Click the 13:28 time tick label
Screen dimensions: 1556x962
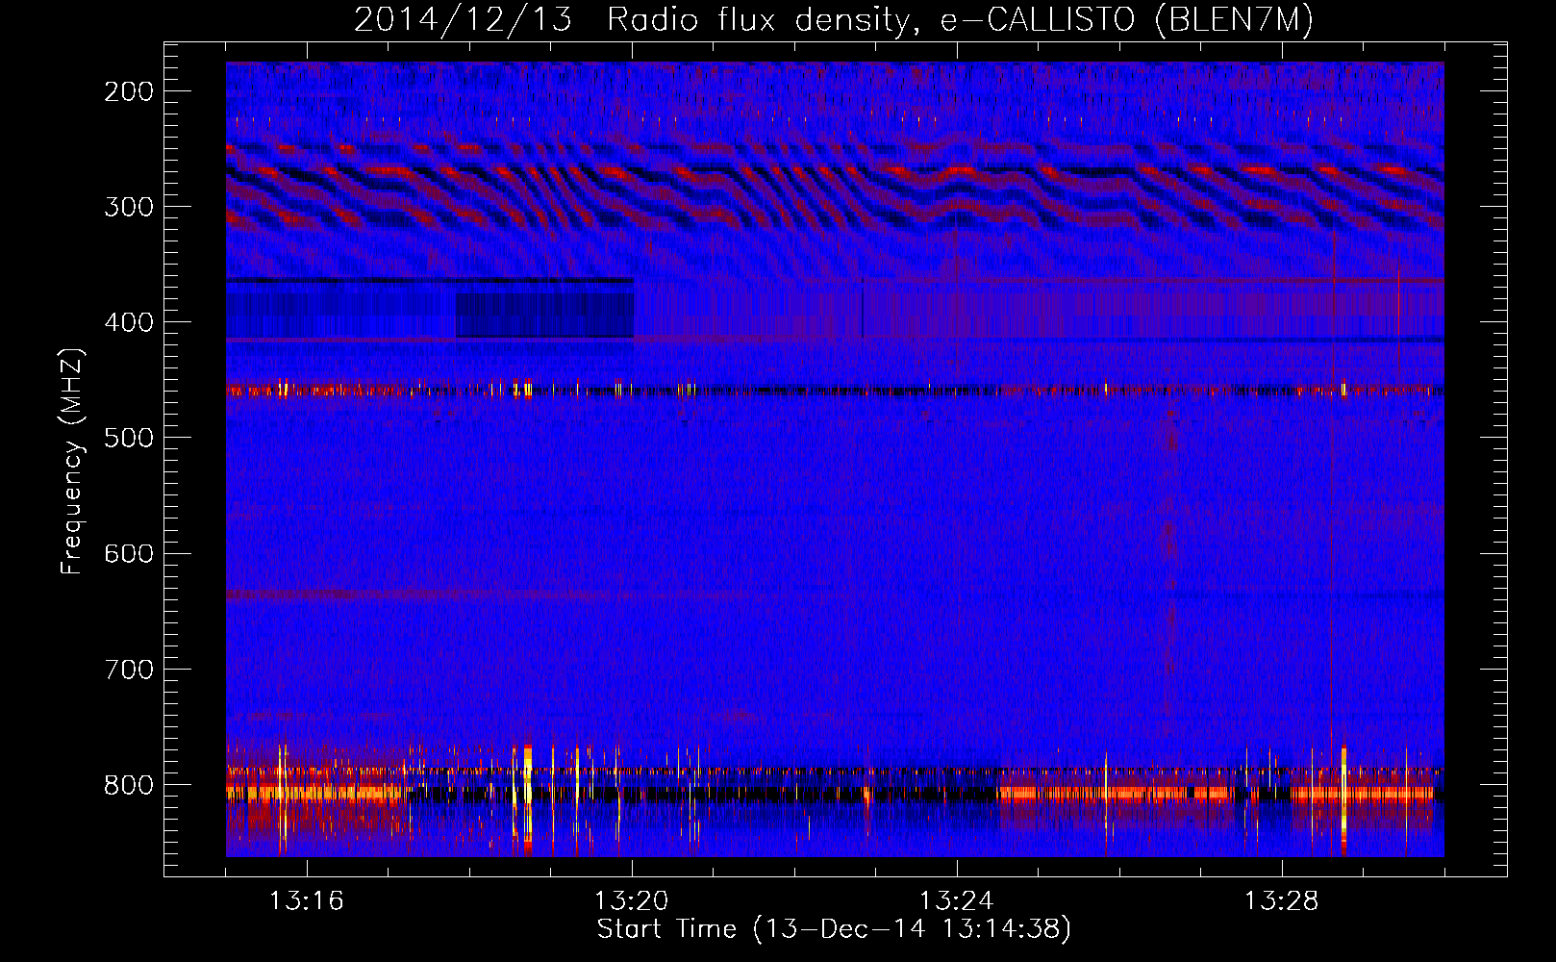(x=1281, y=901)
